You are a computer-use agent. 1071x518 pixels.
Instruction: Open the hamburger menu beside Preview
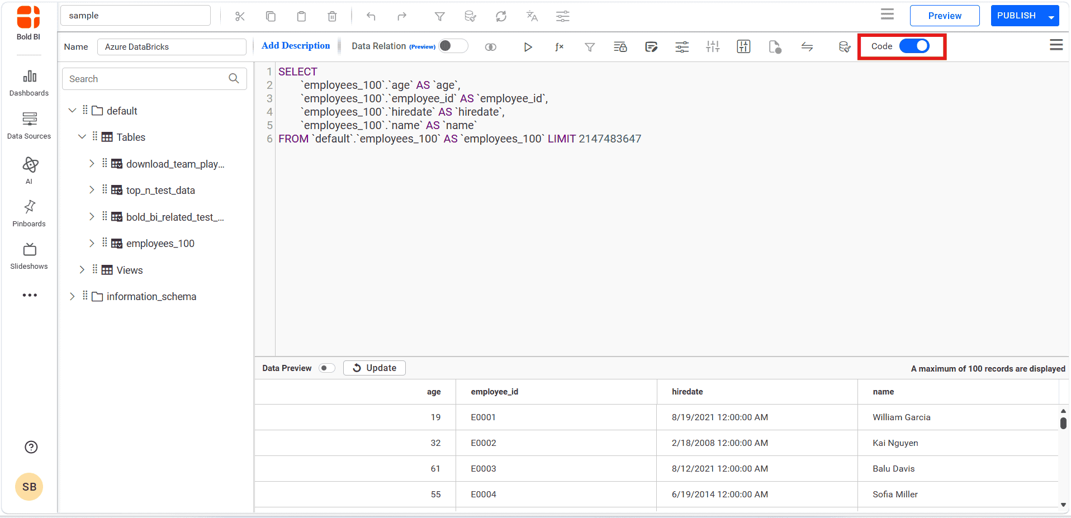(887, 15)
